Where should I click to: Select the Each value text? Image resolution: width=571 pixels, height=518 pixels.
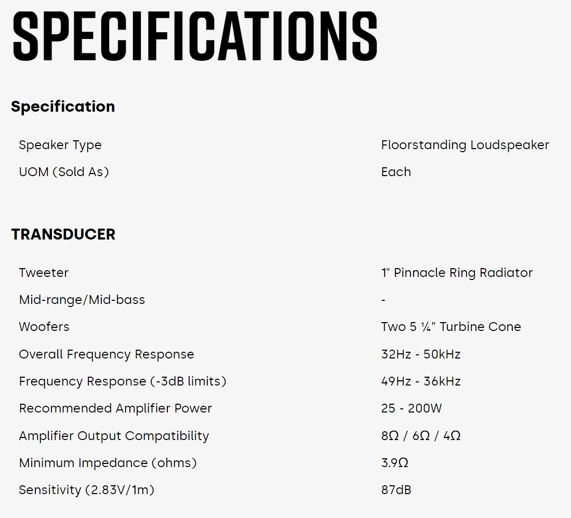tap(396, 172)
